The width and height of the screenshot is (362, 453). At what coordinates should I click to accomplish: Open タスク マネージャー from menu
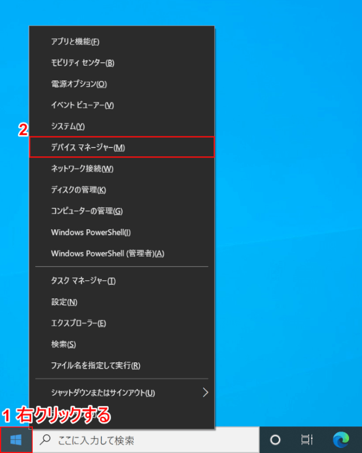pyautogui.click(x=83, y=281)
